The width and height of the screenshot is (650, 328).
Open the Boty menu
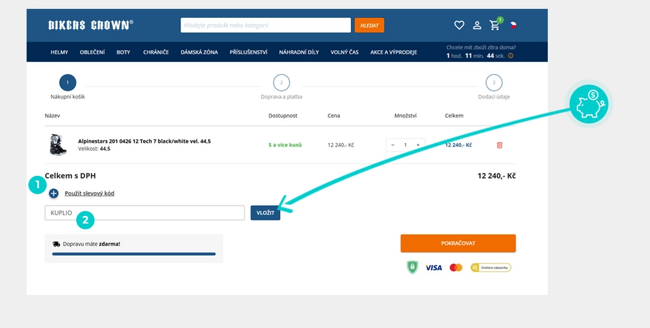[x=123, y=52]
